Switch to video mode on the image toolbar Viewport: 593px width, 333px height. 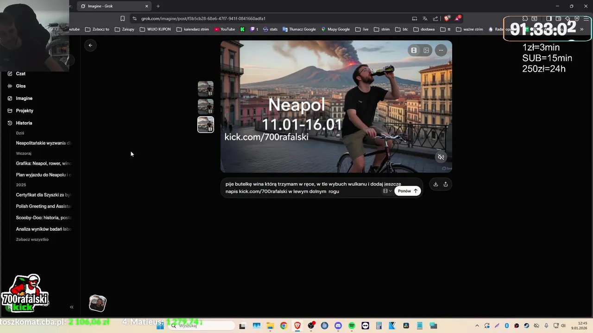tap(414, 50)
